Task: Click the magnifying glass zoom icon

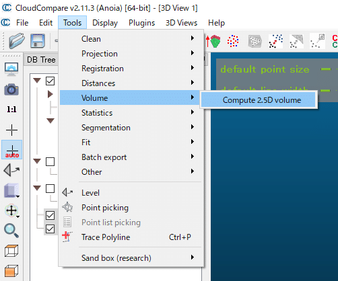Action: [x=11, y=231]
